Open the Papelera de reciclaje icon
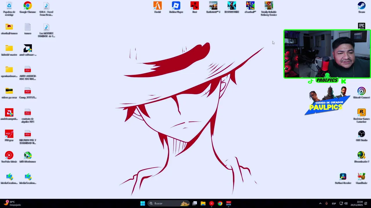The width and height of the screenshot is (371, 208). pos(9,9)
